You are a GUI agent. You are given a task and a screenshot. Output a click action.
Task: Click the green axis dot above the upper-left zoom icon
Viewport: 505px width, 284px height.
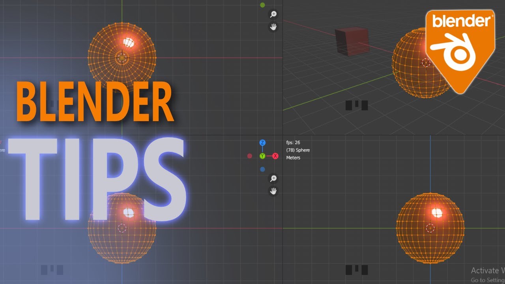click(x=262, y=5)
